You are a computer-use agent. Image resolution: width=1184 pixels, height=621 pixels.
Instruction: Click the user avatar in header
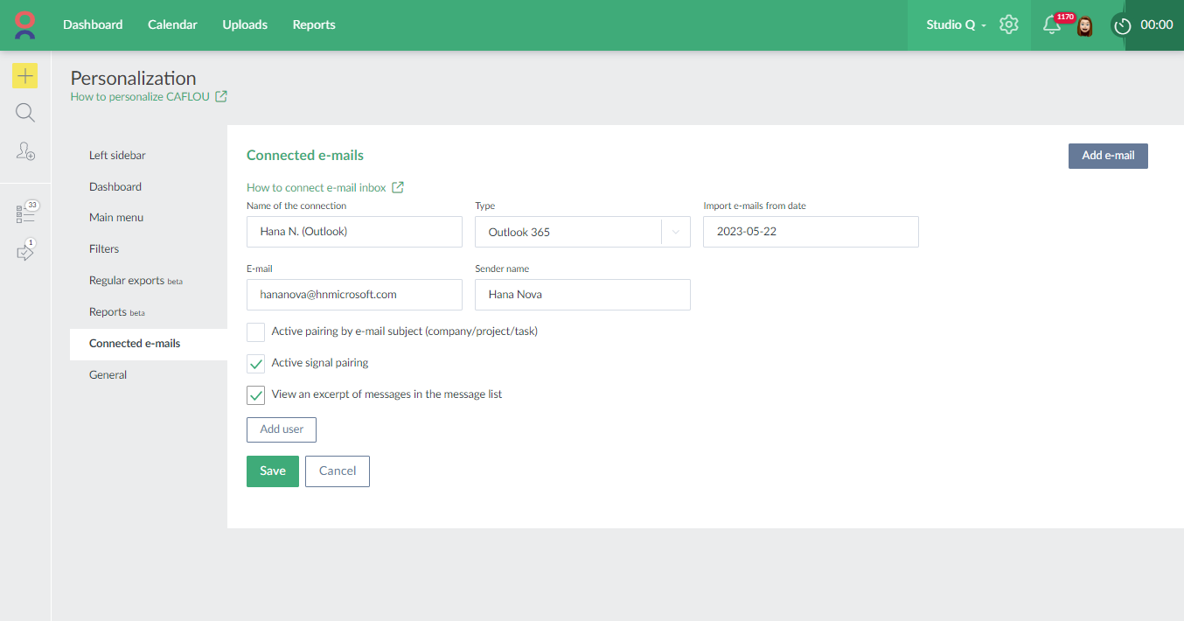coord(1085,26)
